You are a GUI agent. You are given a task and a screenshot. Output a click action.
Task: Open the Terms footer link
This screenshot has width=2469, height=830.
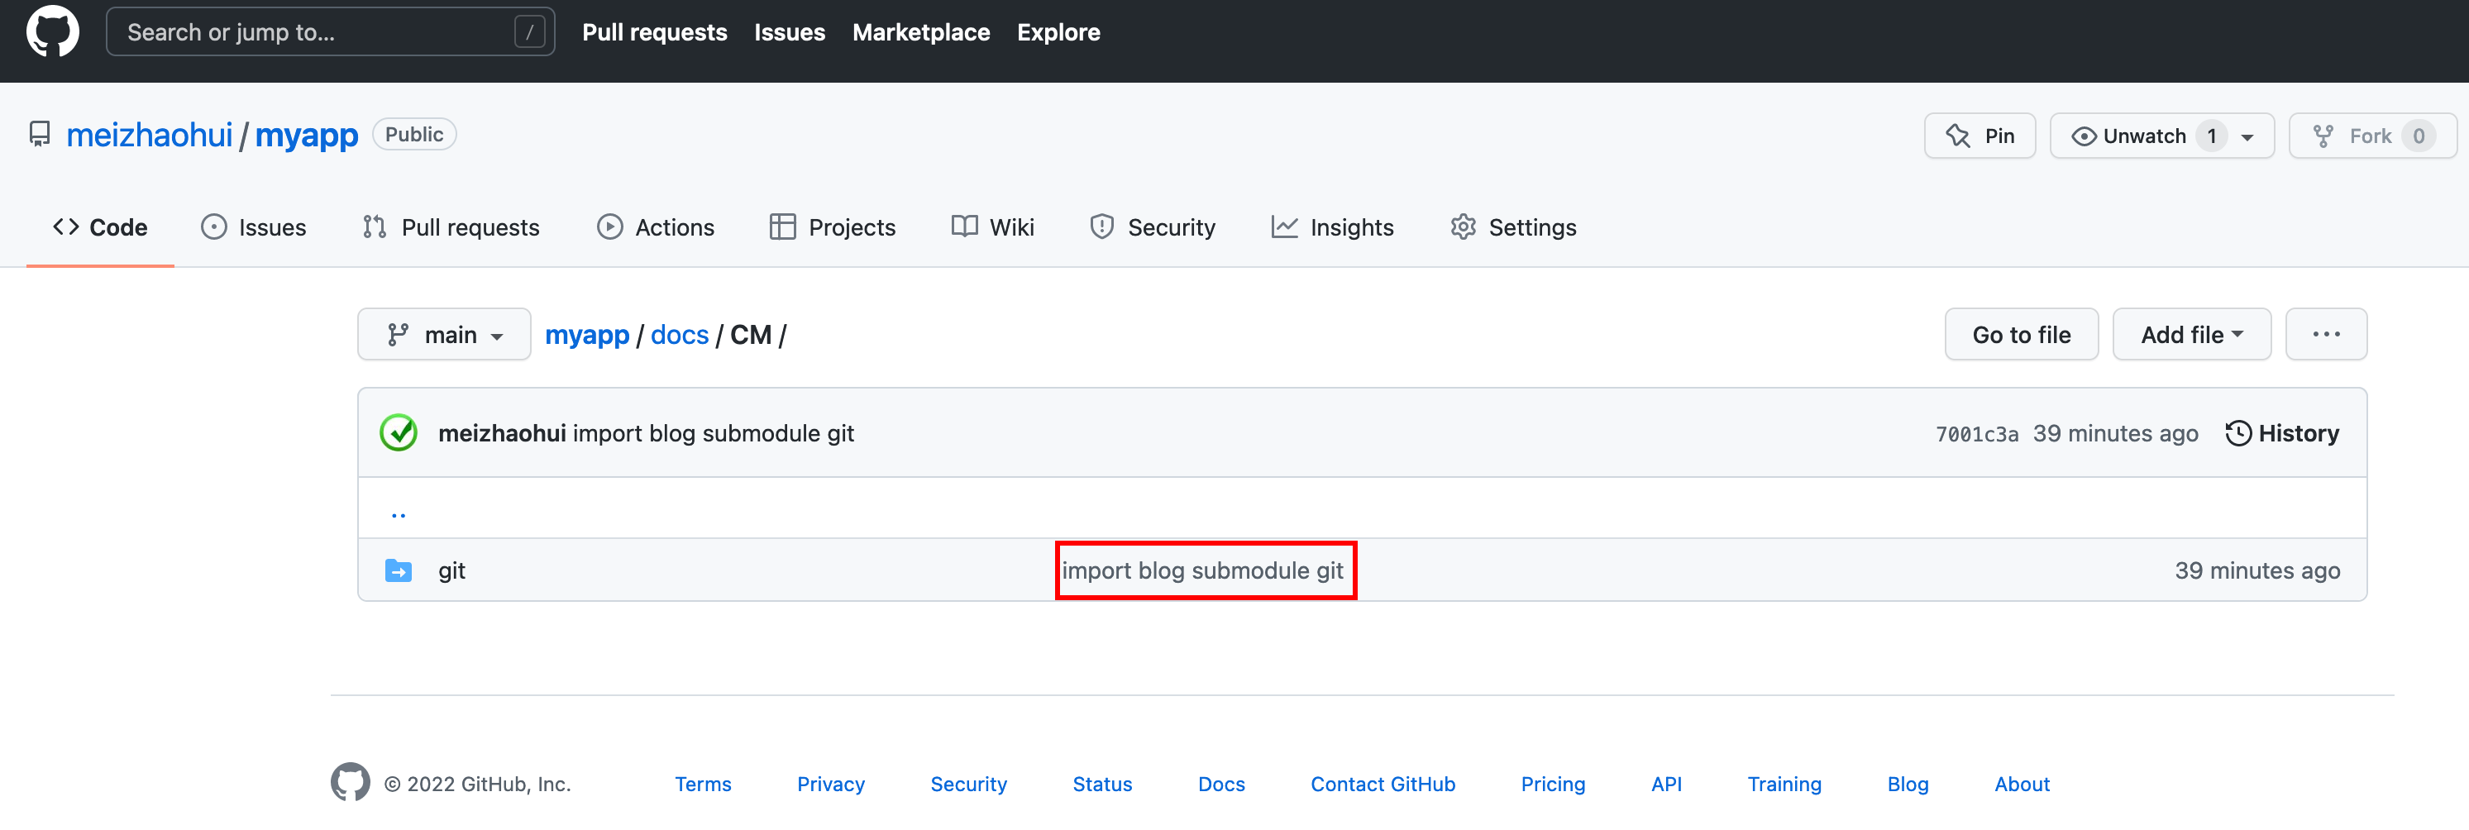point(703,784)
